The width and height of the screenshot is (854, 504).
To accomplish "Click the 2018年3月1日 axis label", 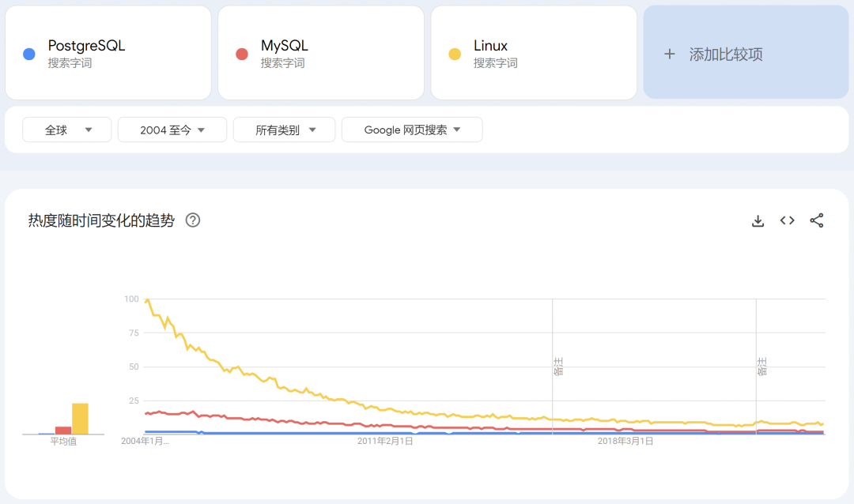I will point(625,441).
